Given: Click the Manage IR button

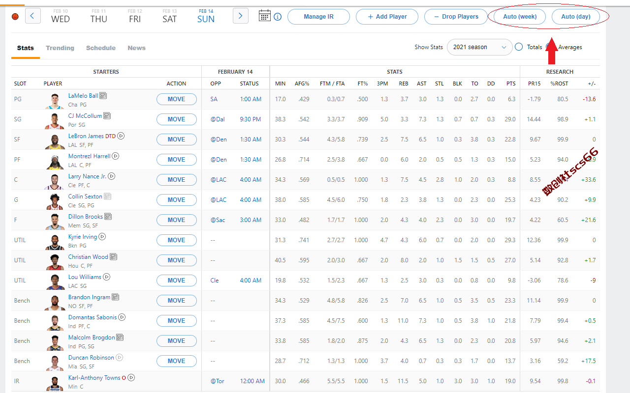Looking at the screenshot, I should coord(318,17).
